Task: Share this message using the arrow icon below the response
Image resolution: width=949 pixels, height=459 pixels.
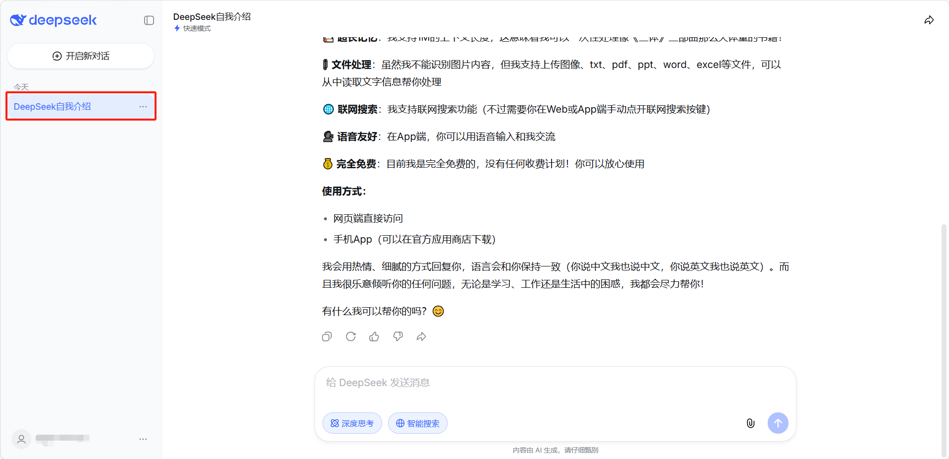Action: [x=421, y=337]
